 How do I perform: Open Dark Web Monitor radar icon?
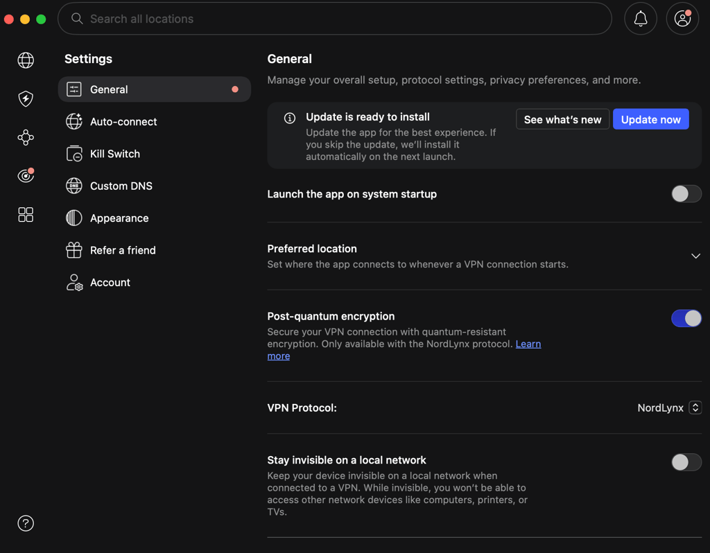point(26,175)
